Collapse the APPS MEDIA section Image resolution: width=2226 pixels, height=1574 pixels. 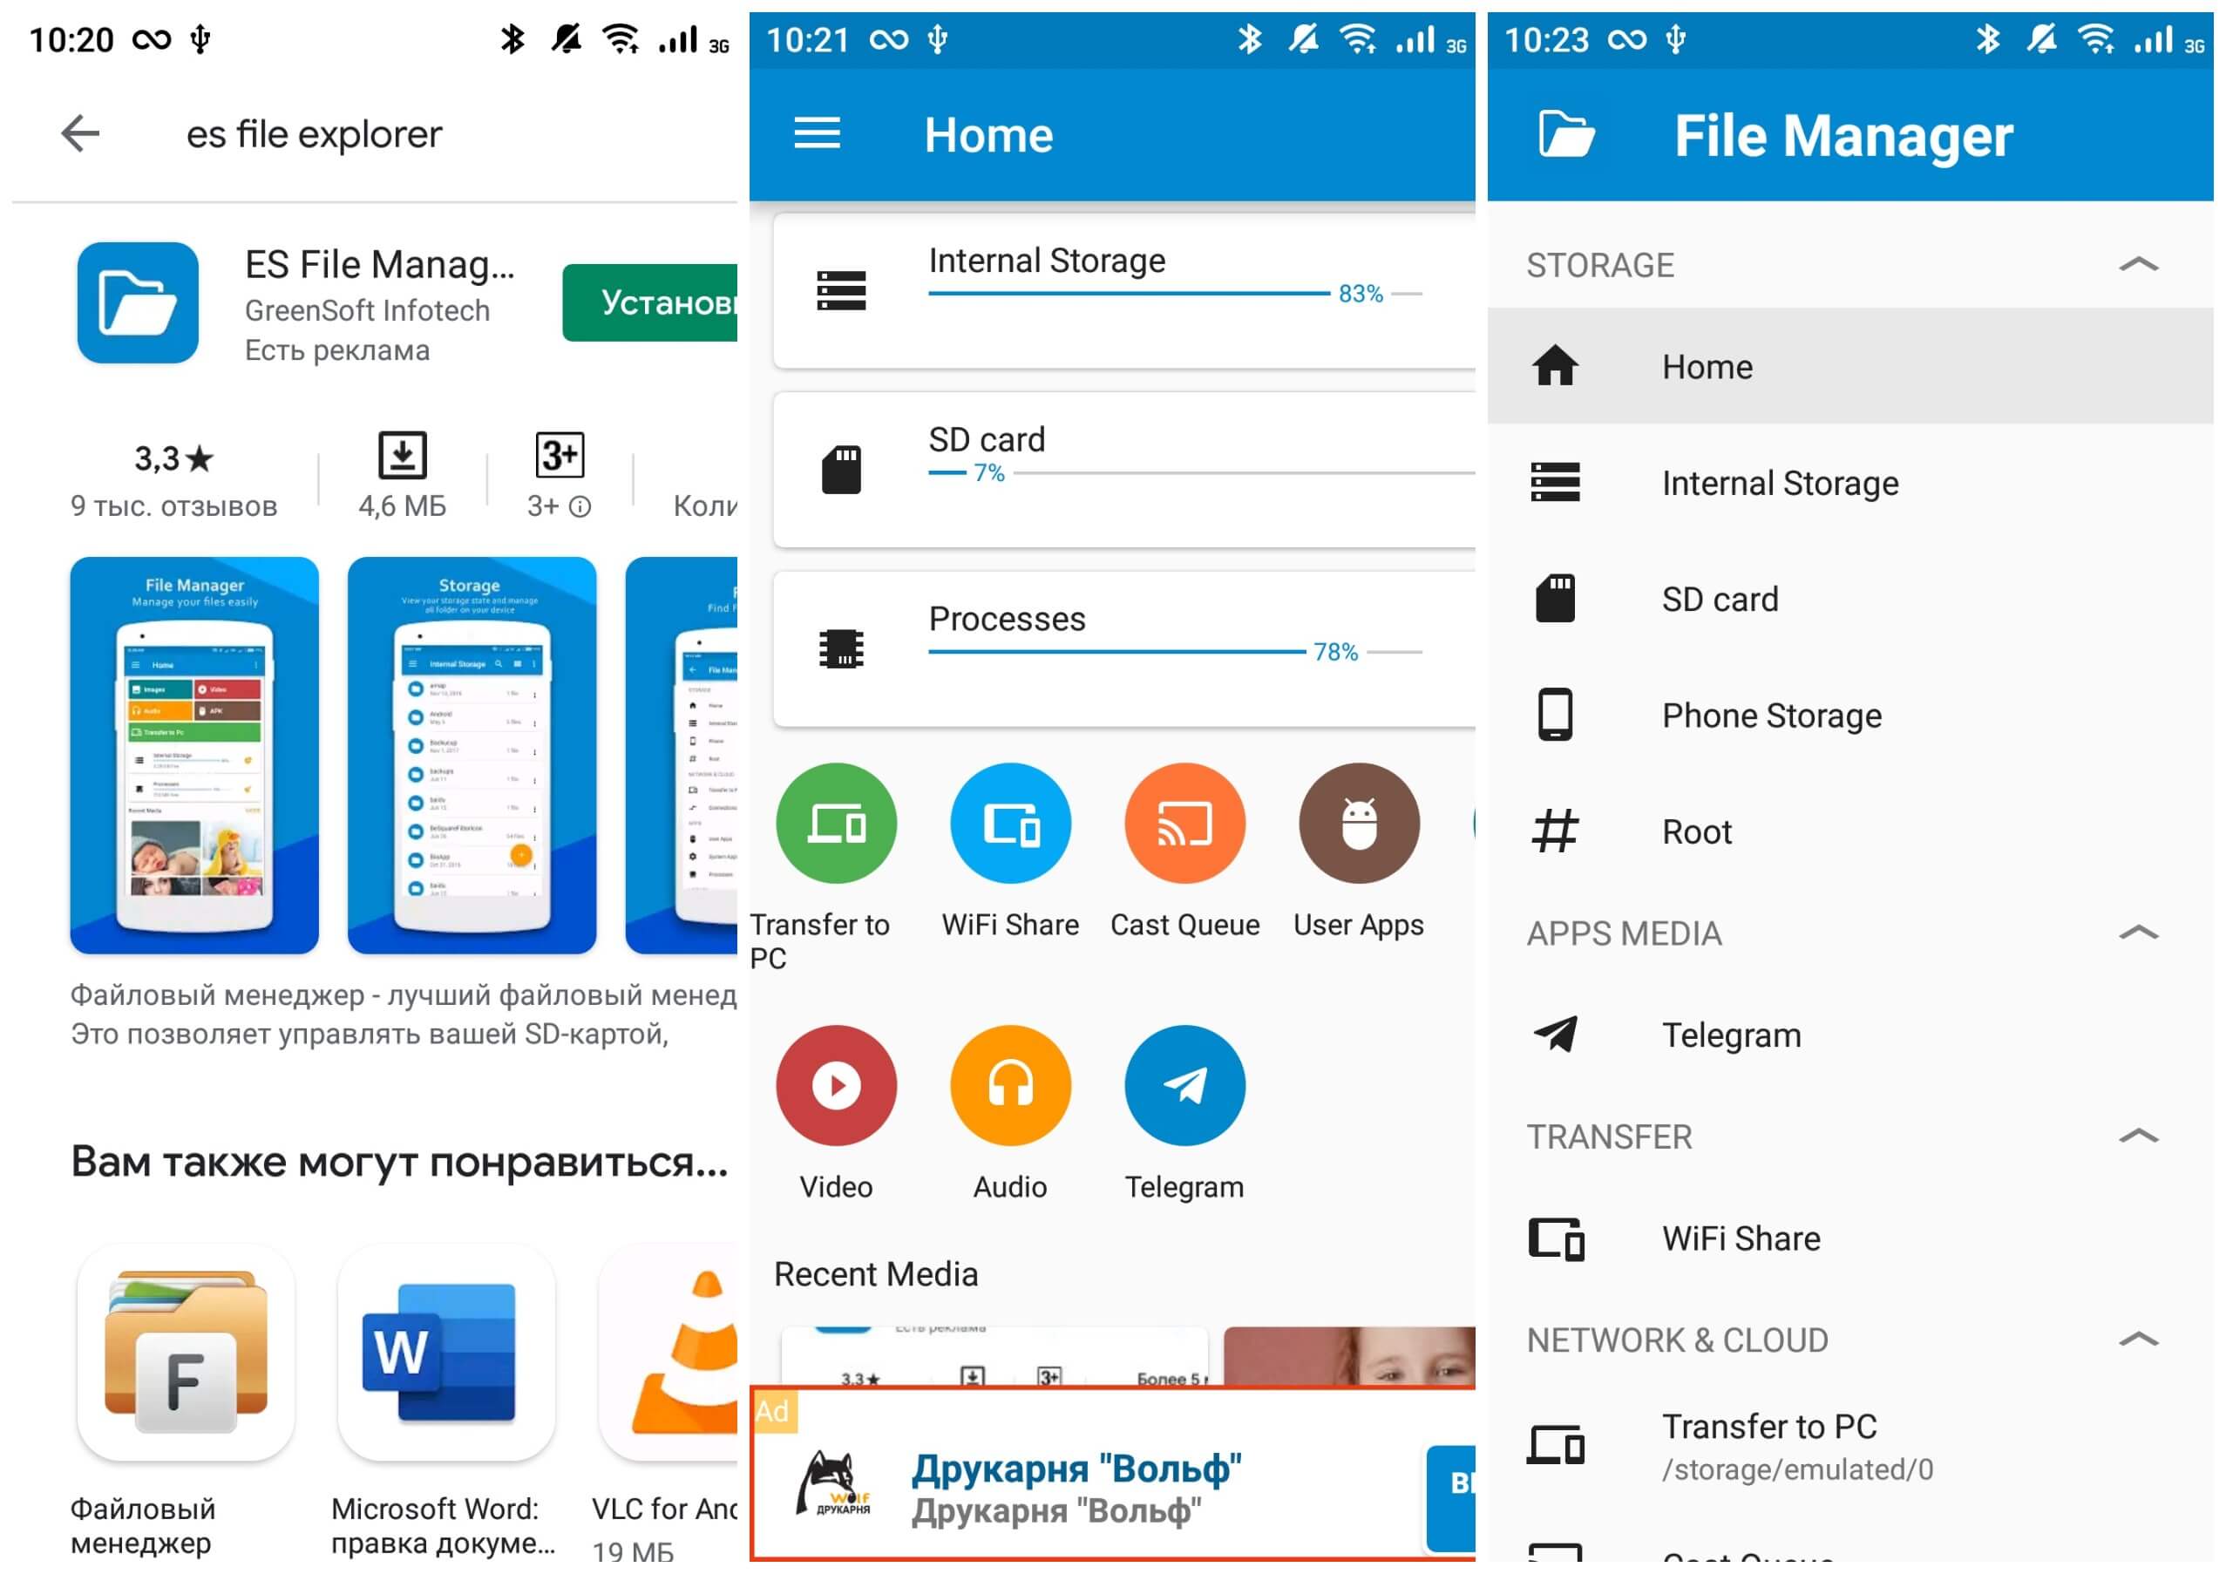(x=2138, y=933)
